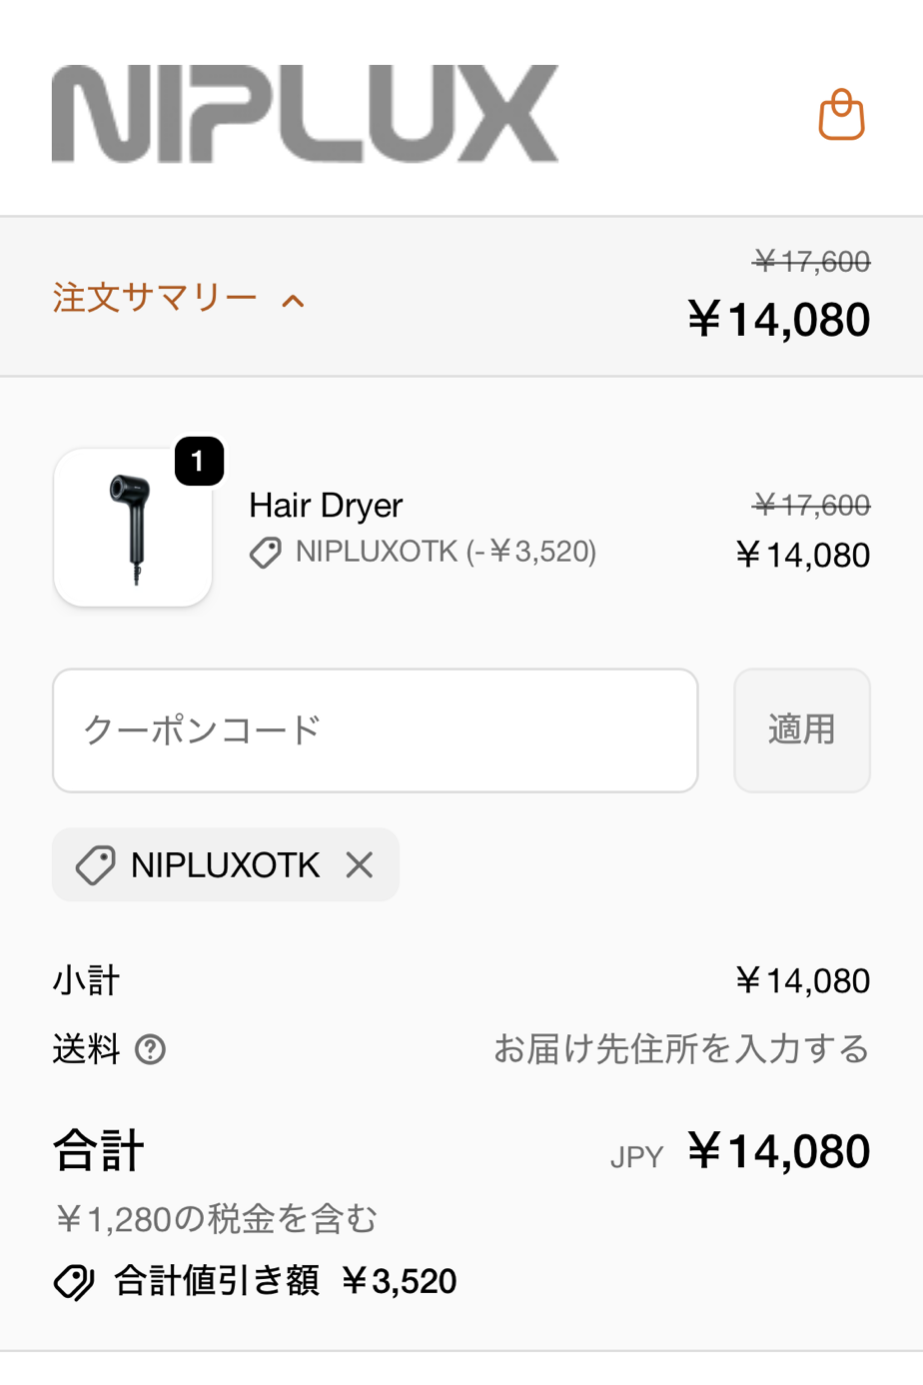Click the chevron arrow beside 注文サマリー
This screenshot has height=1385, width=923.
tap(293, 301)
